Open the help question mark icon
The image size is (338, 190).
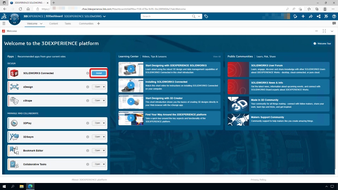click(334, 17)
